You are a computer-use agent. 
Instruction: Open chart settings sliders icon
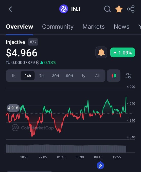(x=129, y=76)
